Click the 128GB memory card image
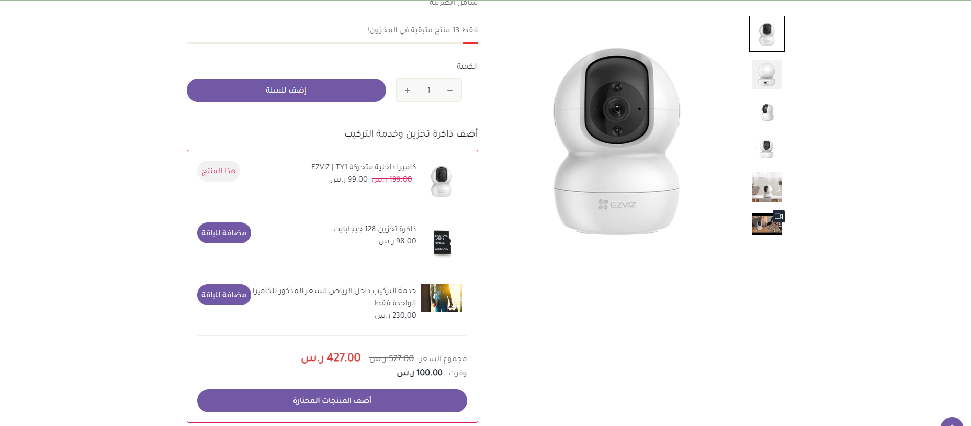The height and width of the screenshot is (426, 971). 442,243
